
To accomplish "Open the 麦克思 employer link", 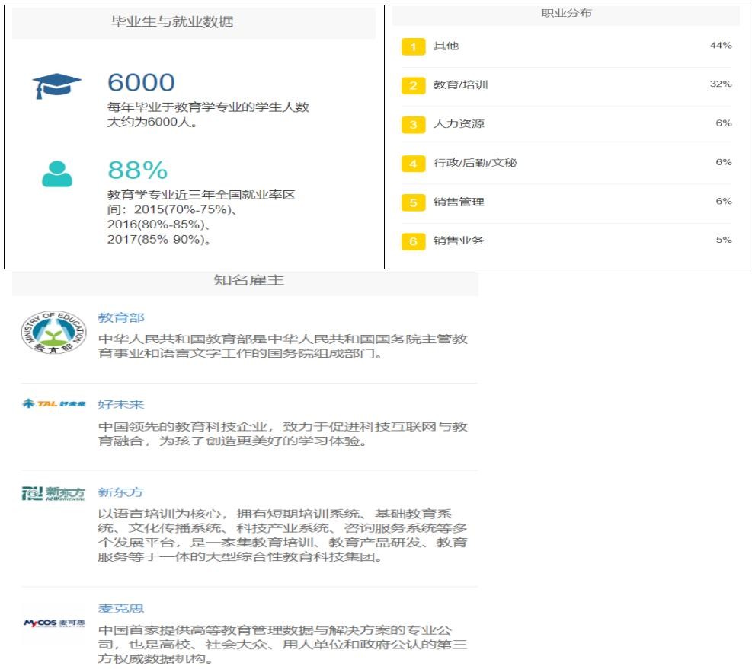I will pyautogui.click(x=121, y=608).
